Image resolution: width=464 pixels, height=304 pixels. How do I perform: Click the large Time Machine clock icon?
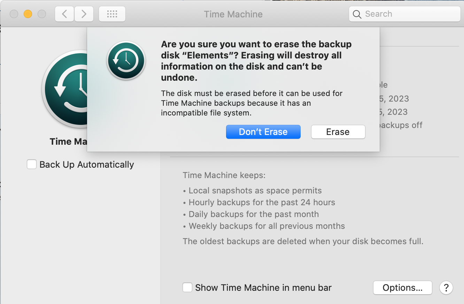(x=64, y=88)
